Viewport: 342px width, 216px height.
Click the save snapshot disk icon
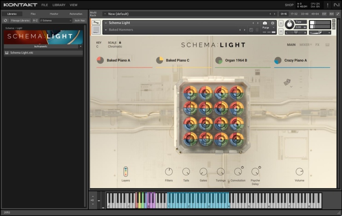tap(251, 30)
